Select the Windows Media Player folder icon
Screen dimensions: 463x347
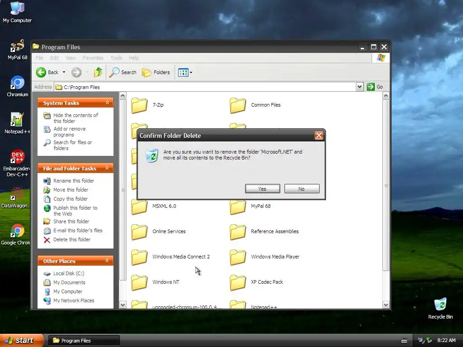238,257
